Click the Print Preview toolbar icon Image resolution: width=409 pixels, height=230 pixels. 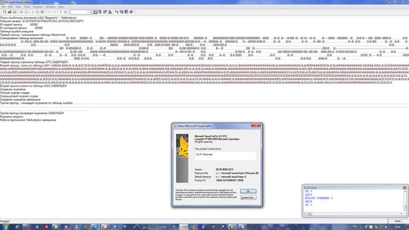[26, 12]
